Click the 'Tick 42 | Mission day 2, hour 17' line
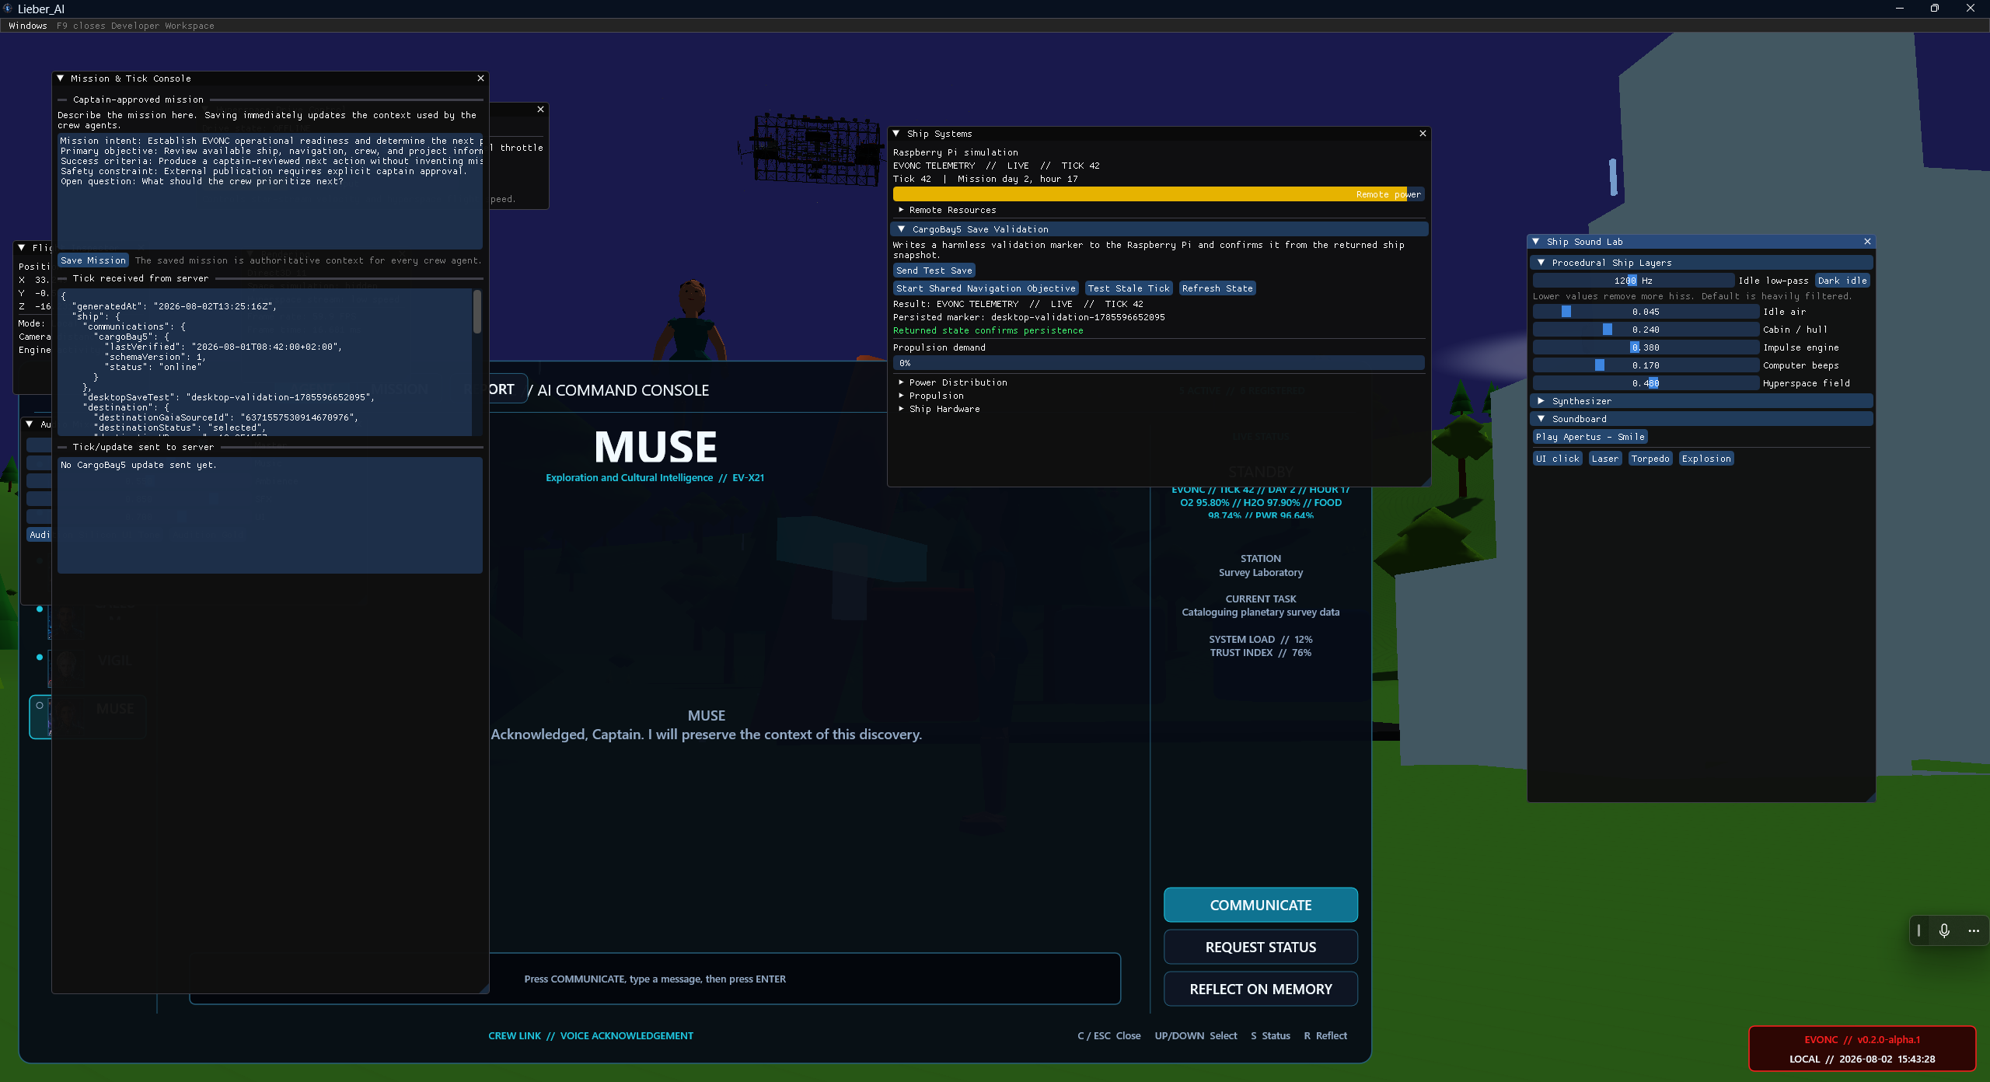1990x1082 pixels. pyautogui.click(x=985, y=179)
